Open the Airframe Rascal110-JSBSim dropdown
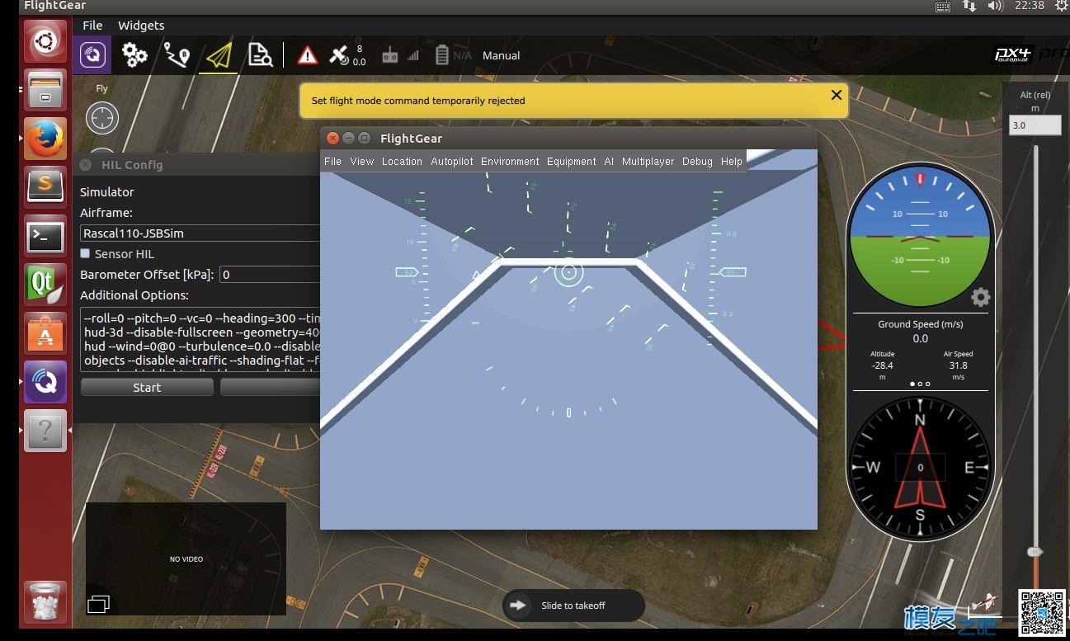The image size is (1070, 641). (x=200, y=233)
